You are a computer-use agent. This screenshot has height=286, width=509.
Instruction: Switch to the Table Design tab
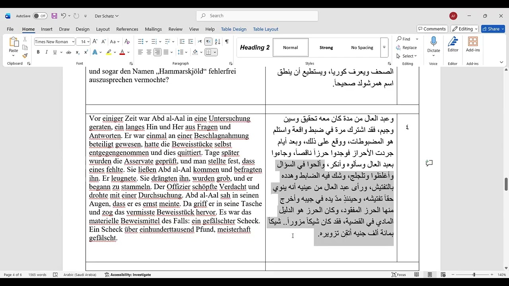tap(233, 29)
